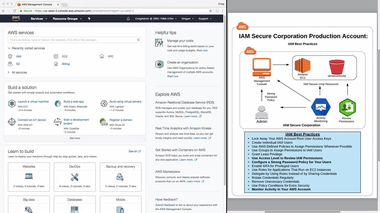Click the S3 bucket icon
The height and width of the screenshot is (213, 380).
[x=10, y=64]
